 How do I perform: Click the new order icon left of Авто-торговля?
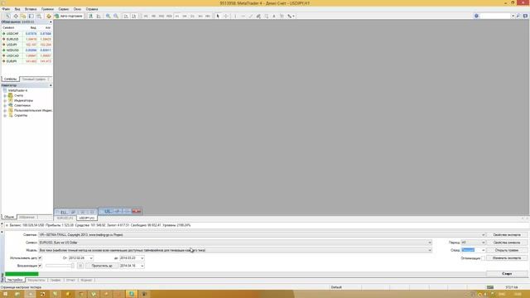pyautogui.click(x=49, y=16)
